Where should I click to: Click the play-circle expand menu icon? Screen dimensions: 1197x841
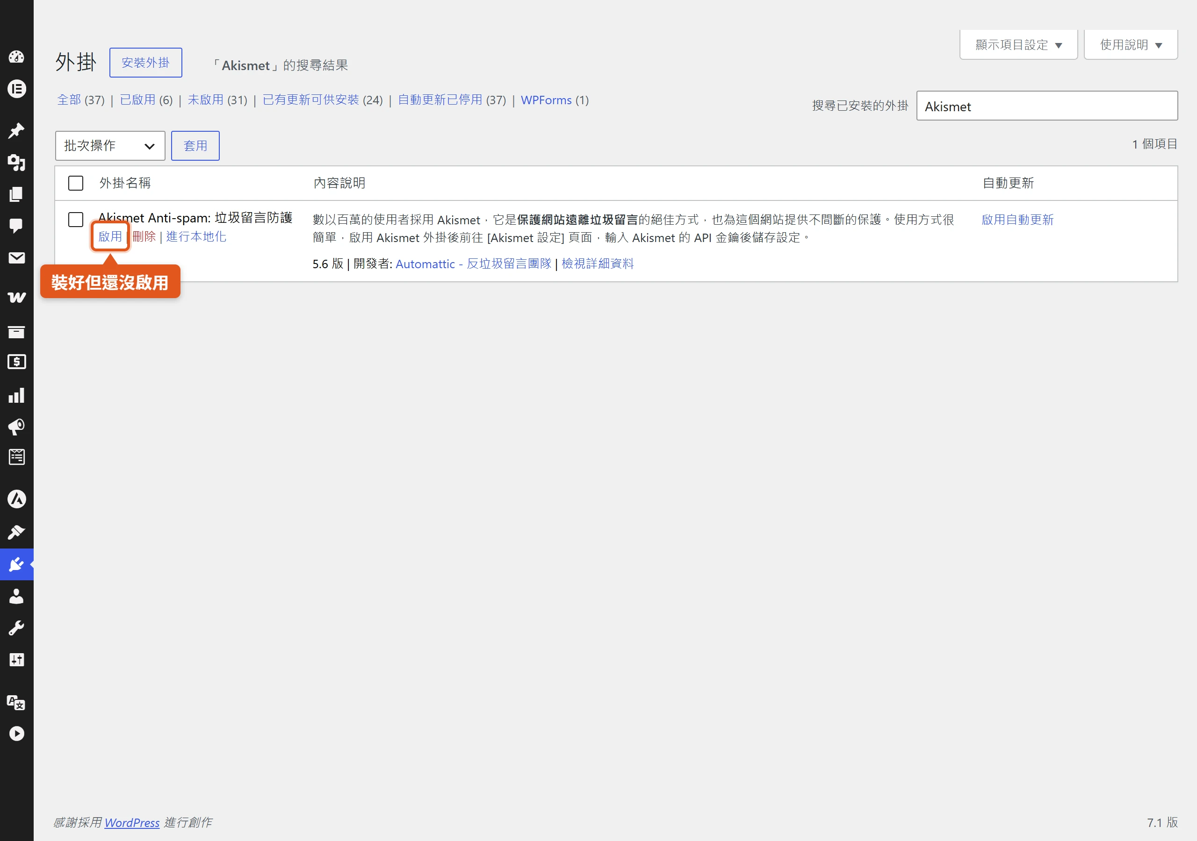pyautogui.click(x=17, y=734)
